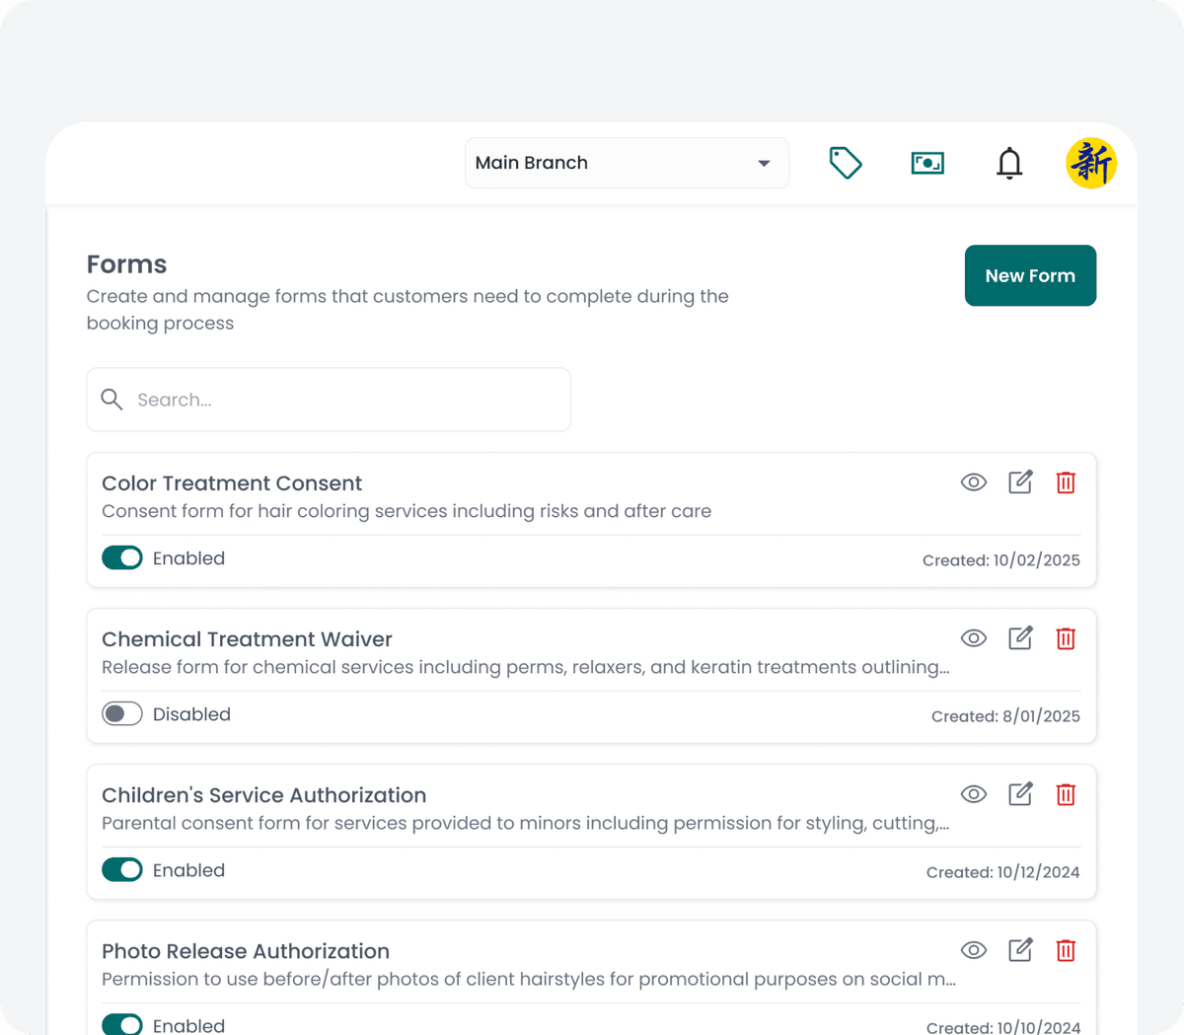The image size is (1184, 1035).
Task: Disable the Photo Release Authorization toggle
Action: click(121, 1024)
